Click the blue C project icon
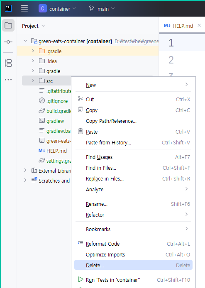The image size is (205, 288). [x=43, y=8]
